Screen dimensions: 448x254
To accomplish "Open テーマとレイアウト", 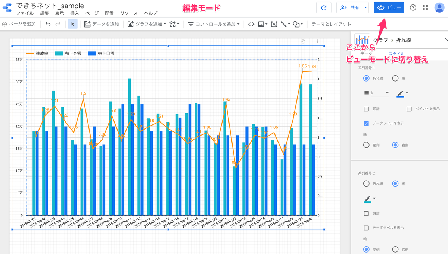I will tap(331, 24).
